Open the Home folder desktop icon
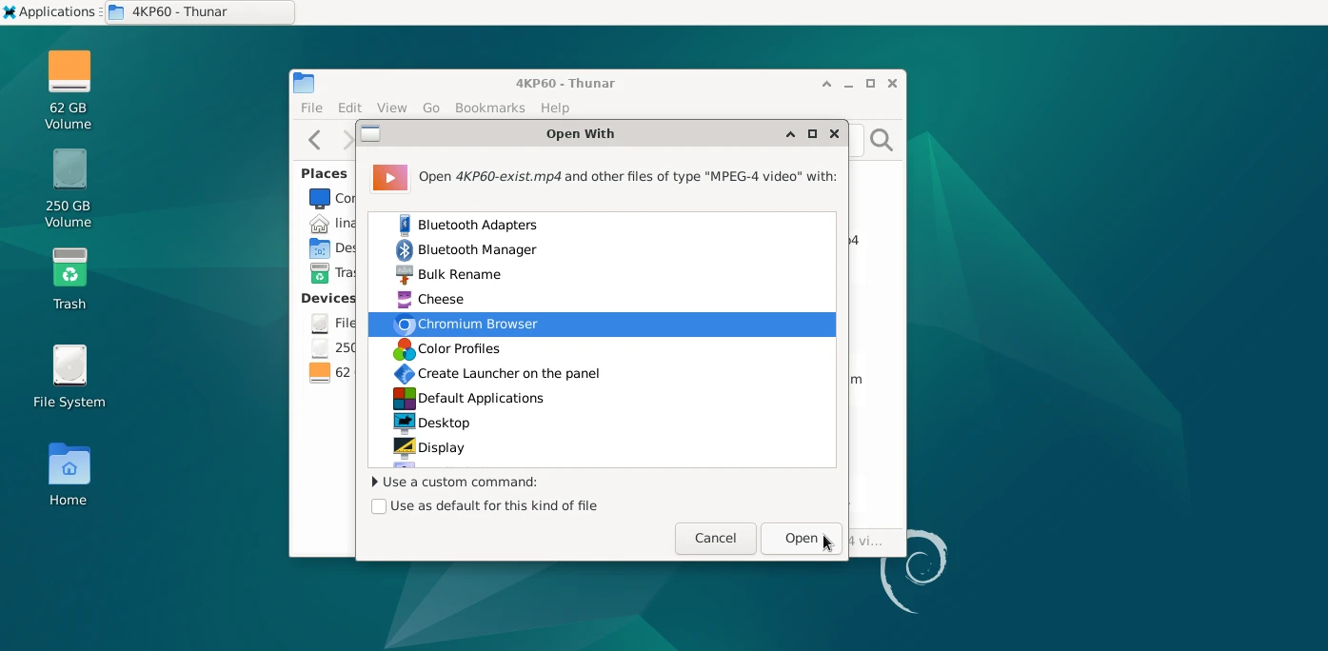This screenshot has height=651, width=1328. pyautogui.click(x=69, y=464)
